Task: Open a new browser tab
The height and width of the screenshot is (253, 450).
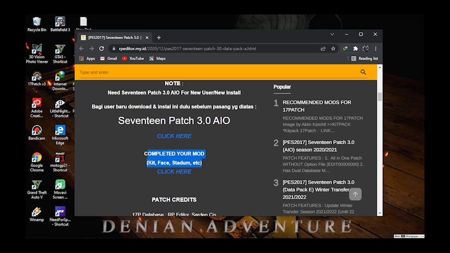Action: tap(159, 38)
